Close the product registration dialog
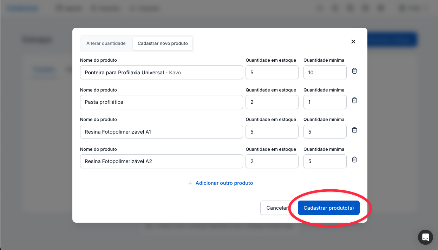Image resolution: width=438 pixels, height=250 pixels. 353,42
